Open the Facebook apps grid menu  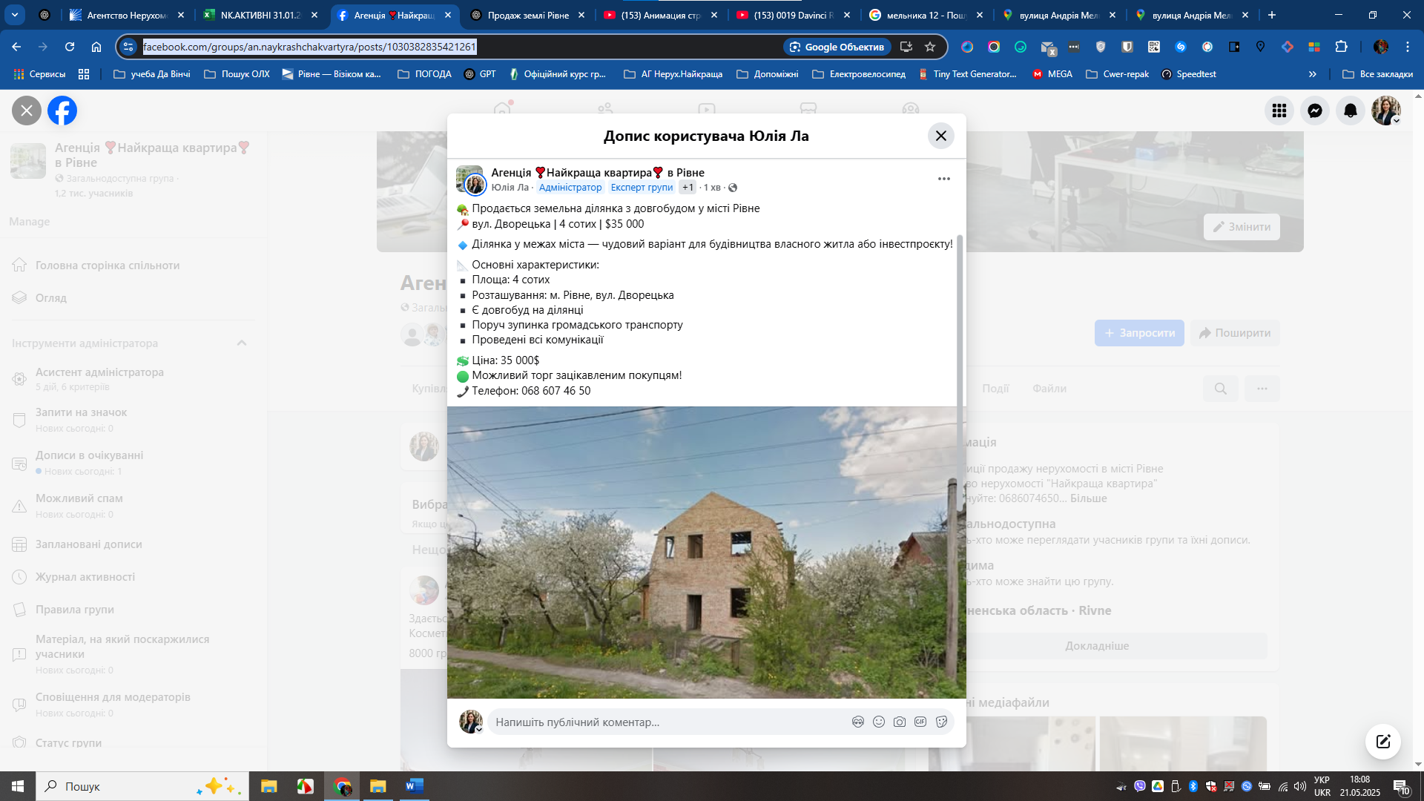(1279, 111)
